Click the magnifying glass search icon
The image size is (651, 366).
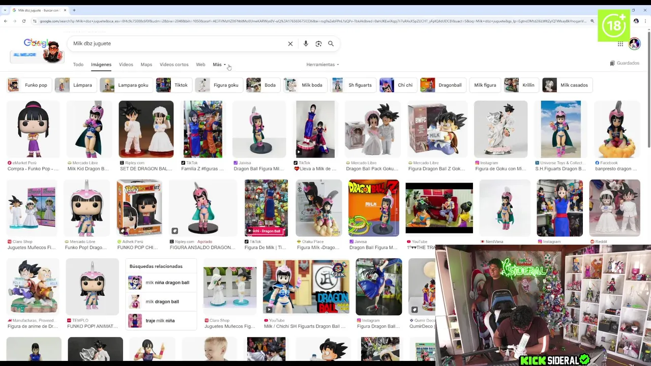(x=331, y=44)
